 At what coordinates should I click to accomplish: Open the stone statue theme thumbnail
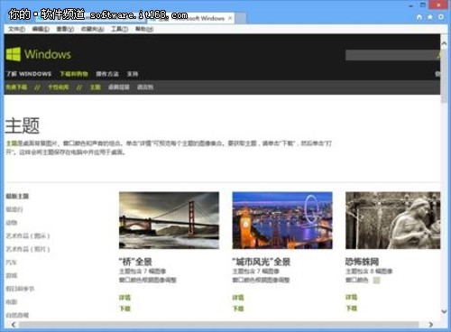point(392,220)
